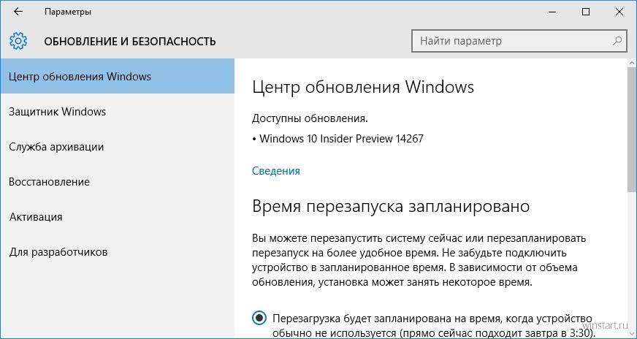Click the settings gear icon
This screenshot has height=339, width=637.
18,41
